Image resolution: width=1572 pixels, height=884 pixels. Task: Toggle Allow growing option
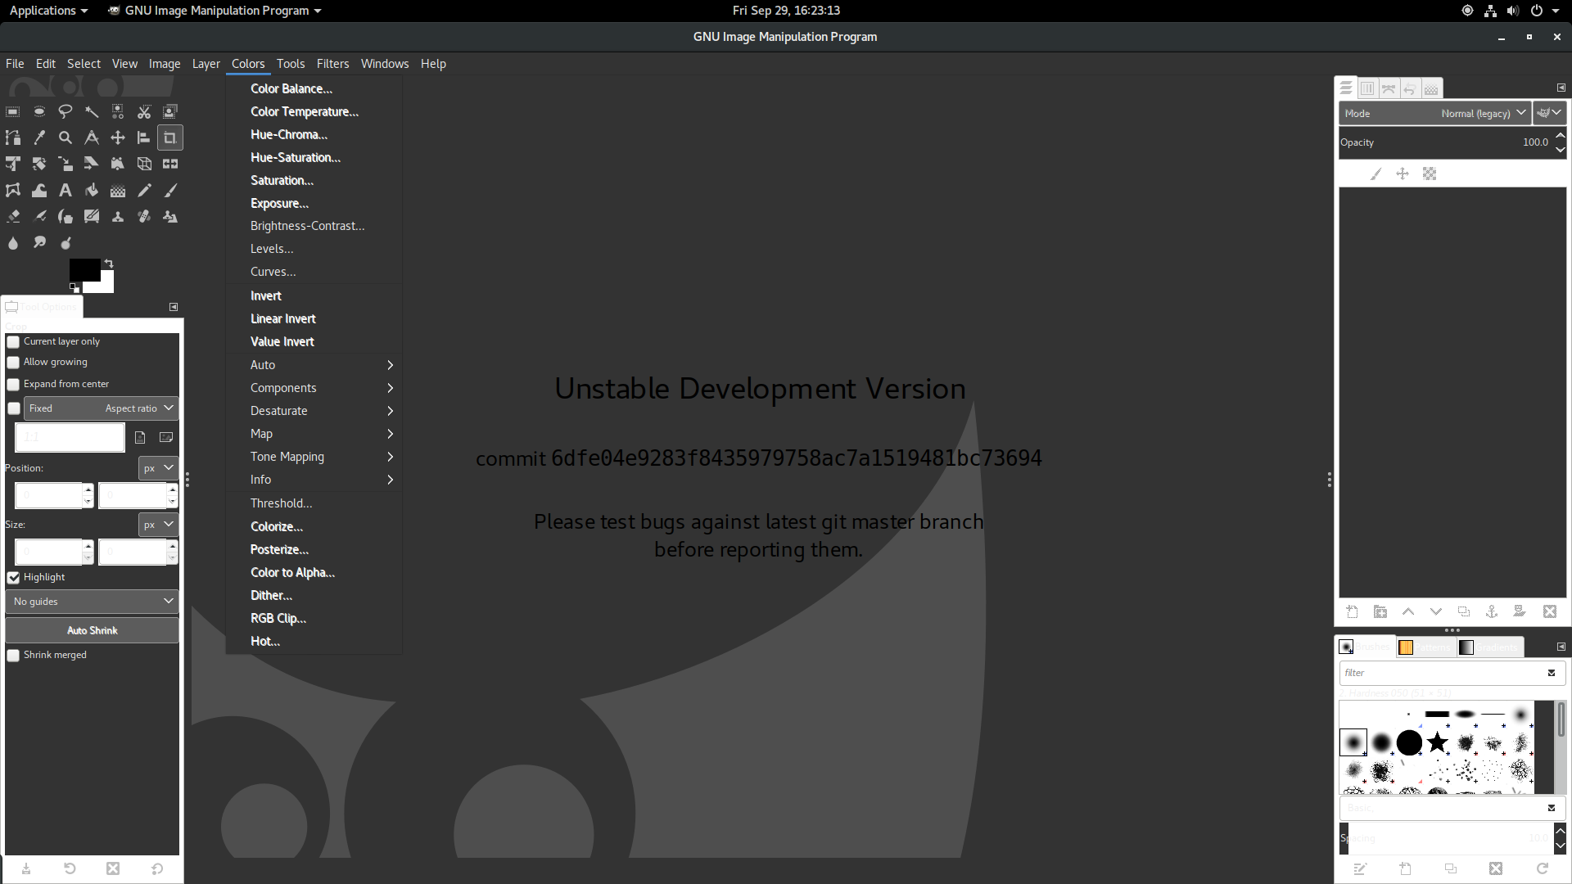pyautogui.click(x=14, y=363)
